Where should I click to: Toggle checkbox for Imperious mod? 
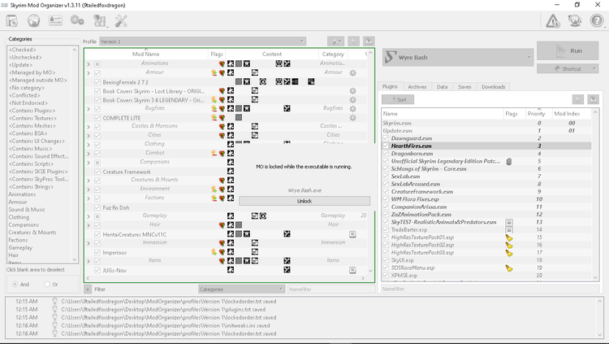(x=97, y=252)
